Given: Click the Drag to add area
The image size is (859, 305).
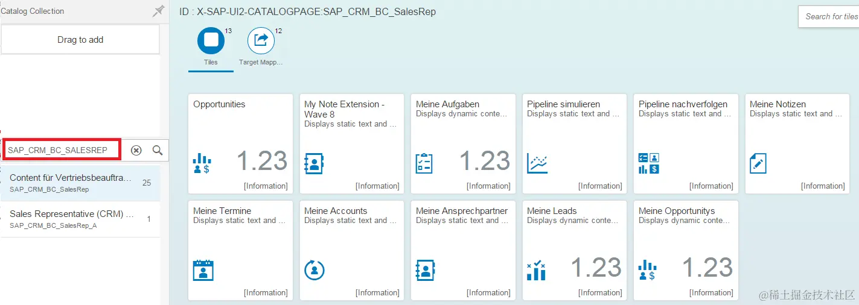Looking at the screenshot, I should coord(80,40).
